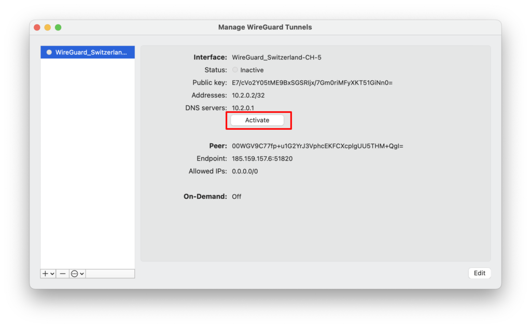This screenshot has width=531, height=328.
Task: Open the Edit tunnel button
Action: point(479,273)
